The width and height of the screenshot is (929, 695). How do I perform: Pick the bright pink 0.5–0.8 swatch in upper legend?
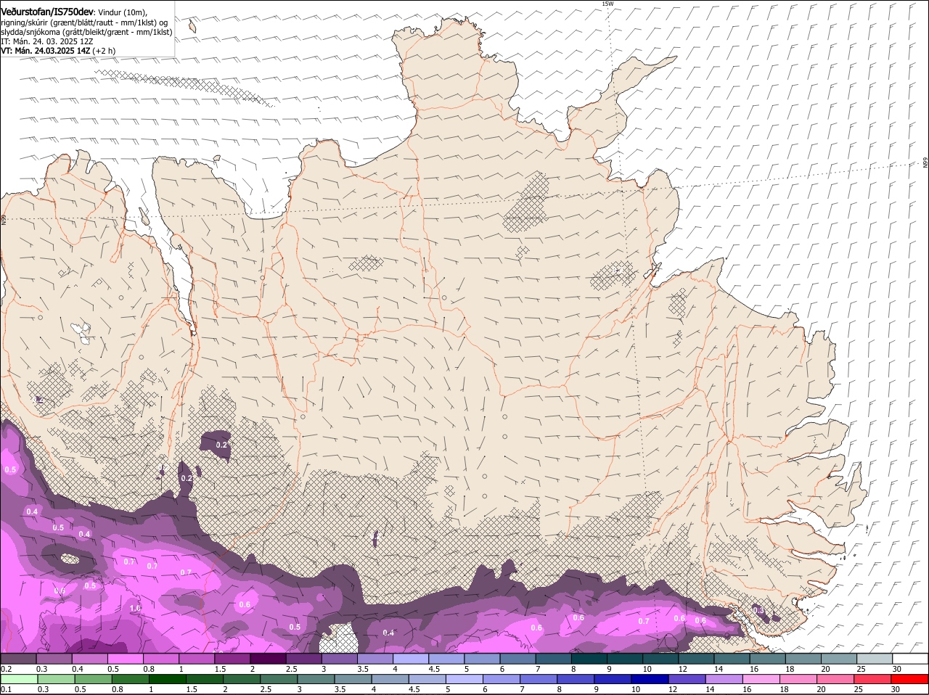(125, 658)
